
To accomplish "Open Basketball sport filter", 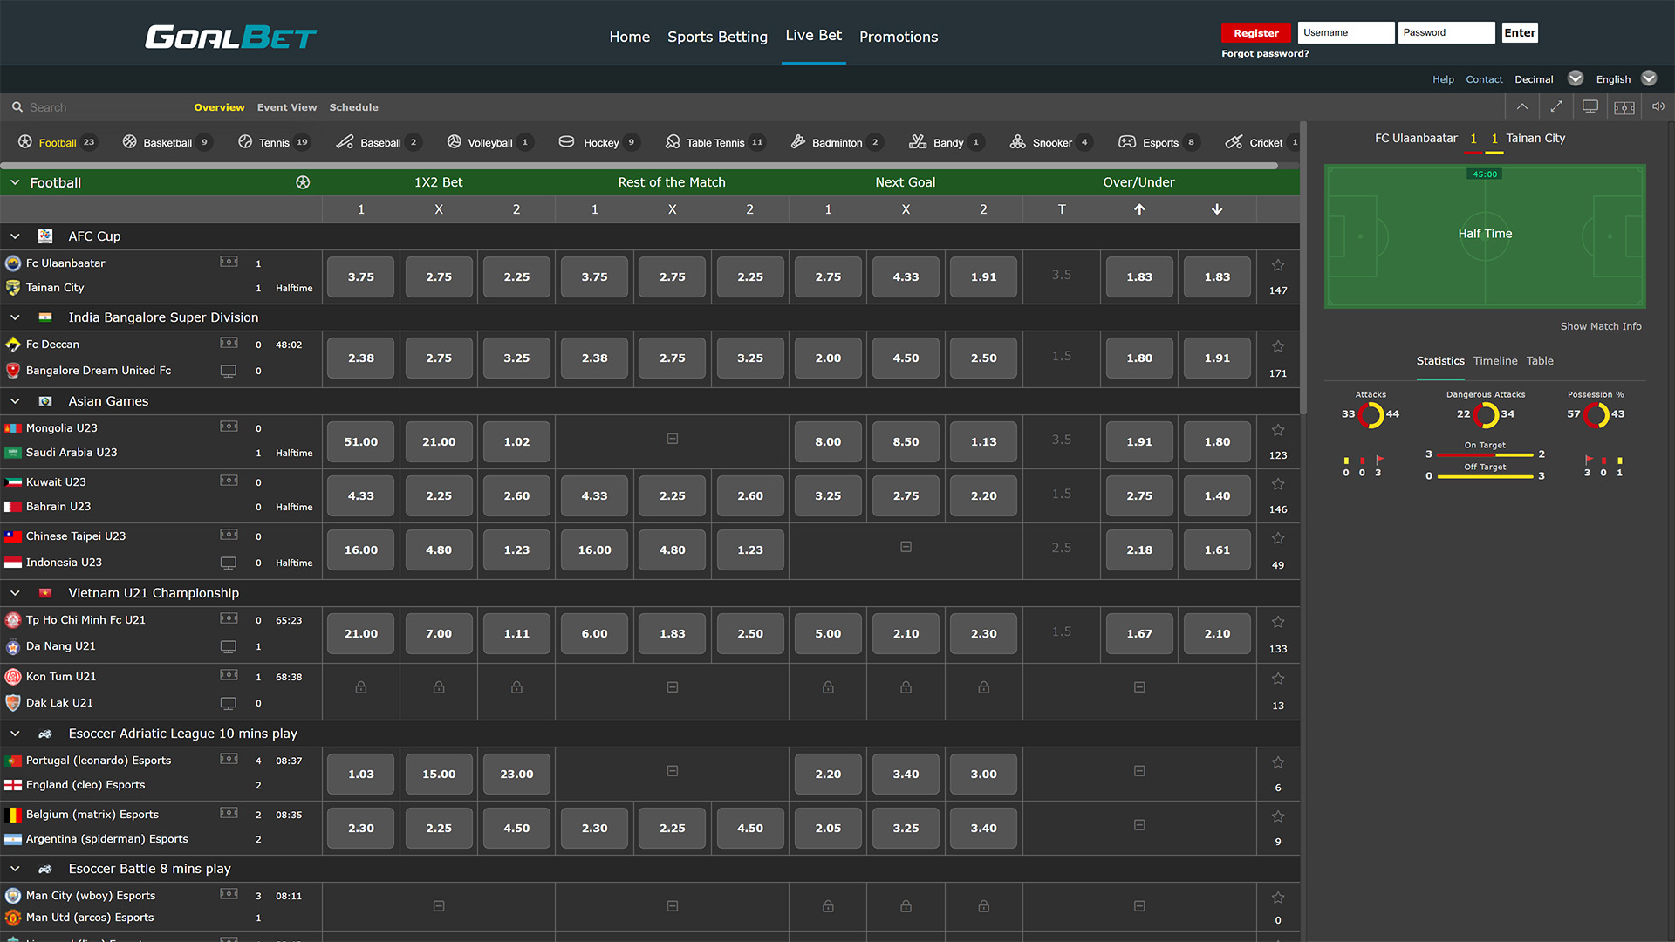I will tap(167, 142).
